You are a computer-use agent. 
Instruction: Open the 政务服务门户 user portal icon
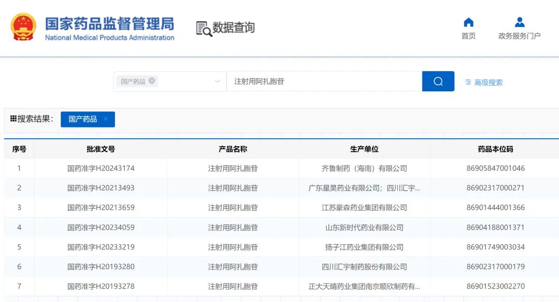coord(520,22)
